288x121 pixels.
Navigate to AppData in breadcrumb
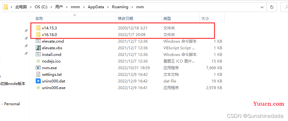point(96,7)
